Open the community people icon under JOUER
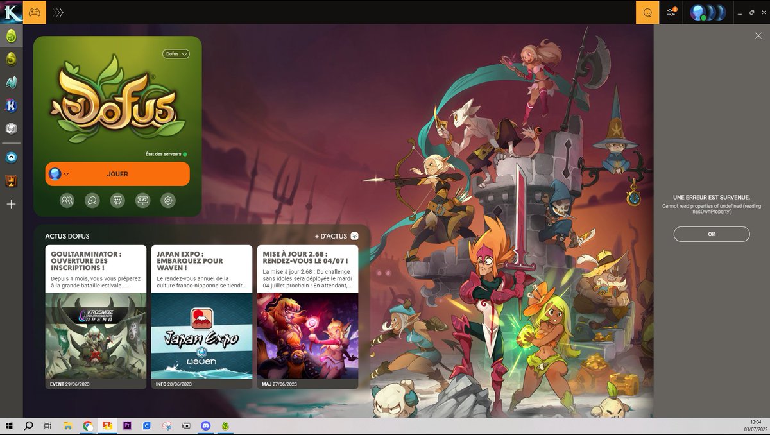770x435 pixels. click(67, 200)
